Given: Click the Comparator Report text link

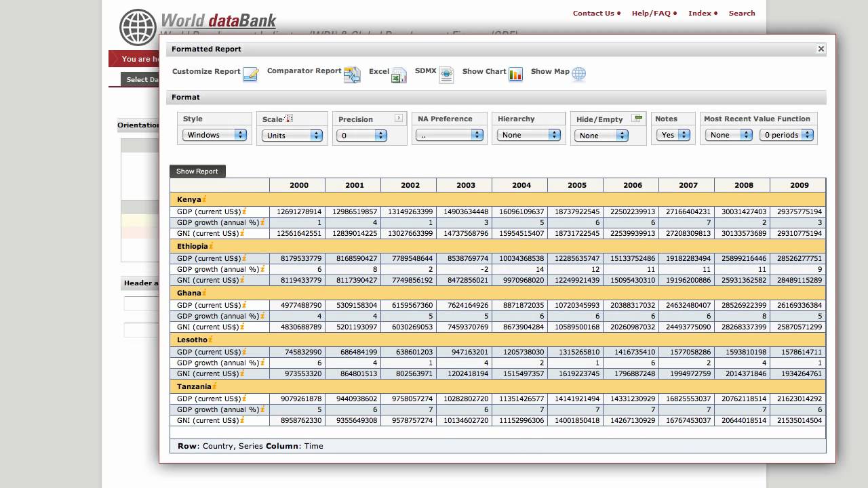Looking at the screenshot, I should [304, 70].
